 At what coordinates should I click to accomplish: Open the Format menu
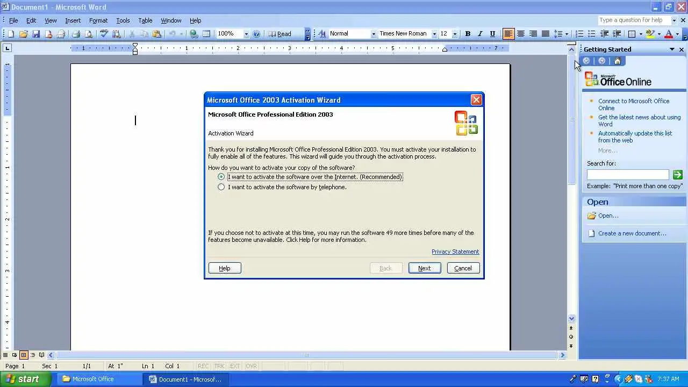tap(98, 20)
